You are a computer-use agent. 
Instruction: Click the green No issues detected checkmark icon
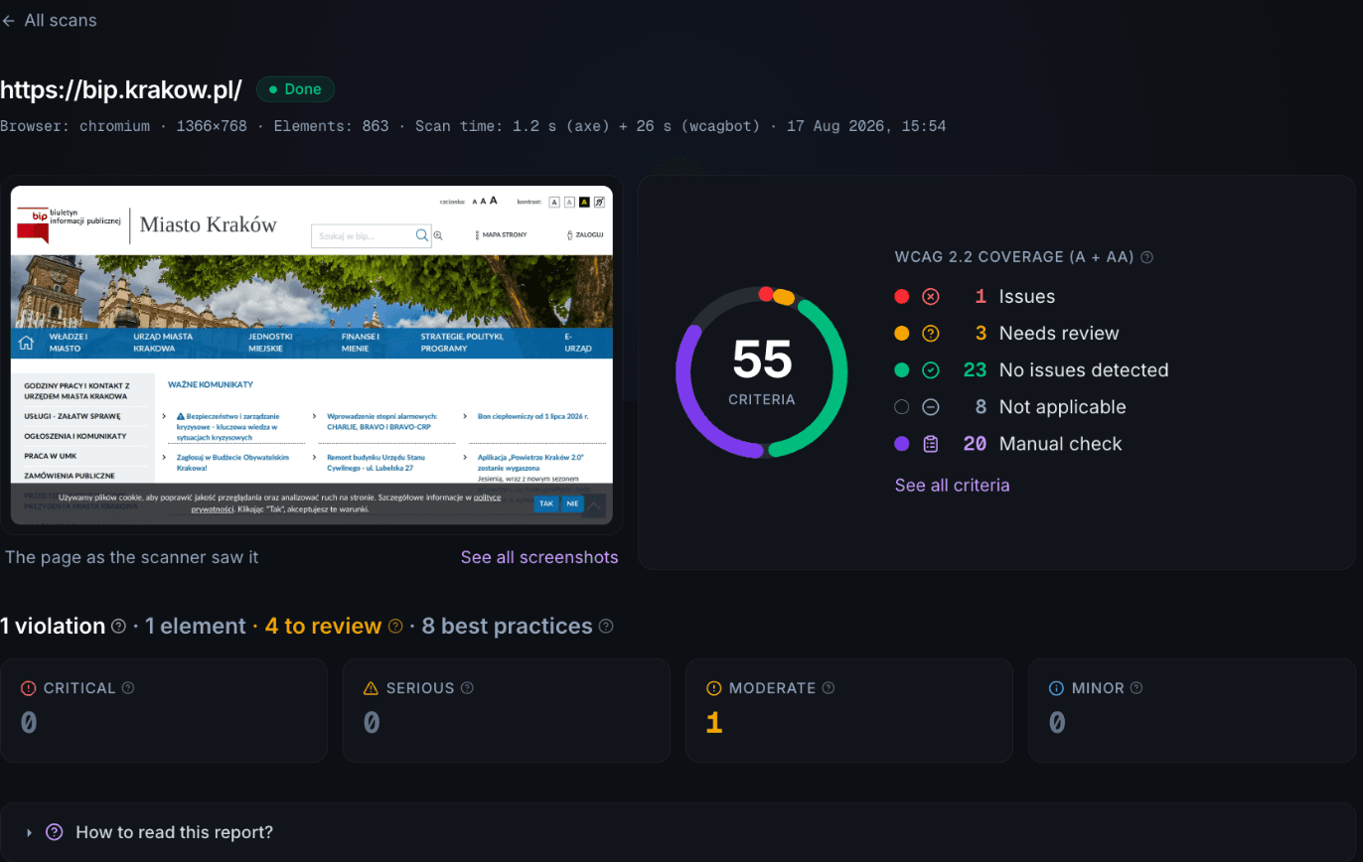(931, 369)
